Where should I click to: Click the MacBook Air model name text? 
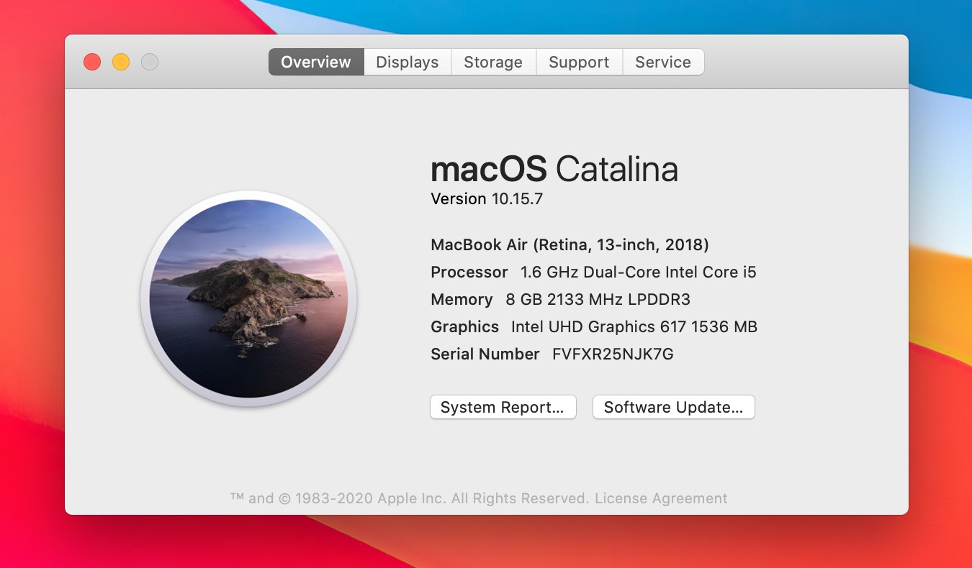click(570, 244)
